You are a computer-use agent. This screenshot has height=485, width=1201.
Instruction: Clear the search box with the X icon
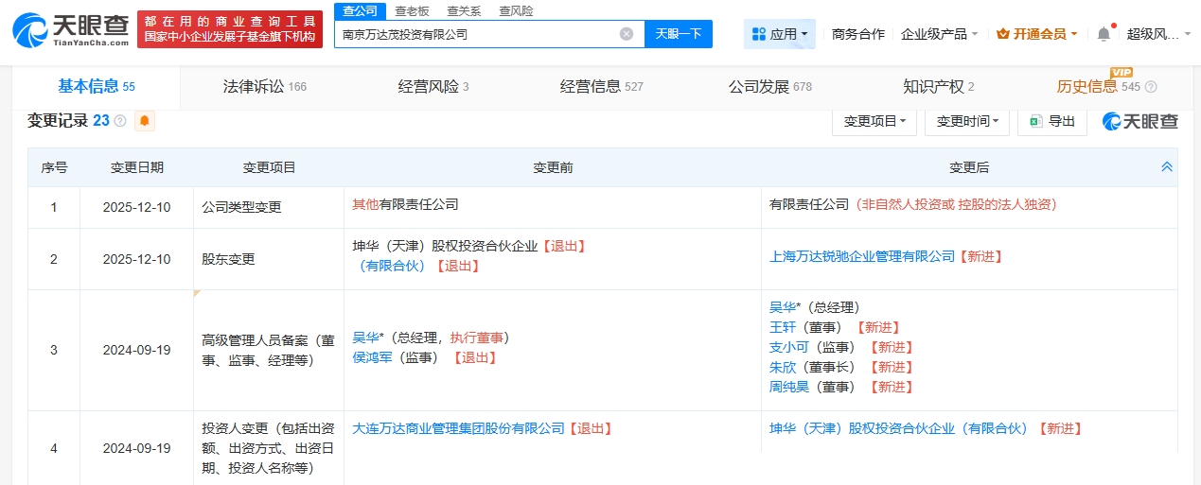627,34
